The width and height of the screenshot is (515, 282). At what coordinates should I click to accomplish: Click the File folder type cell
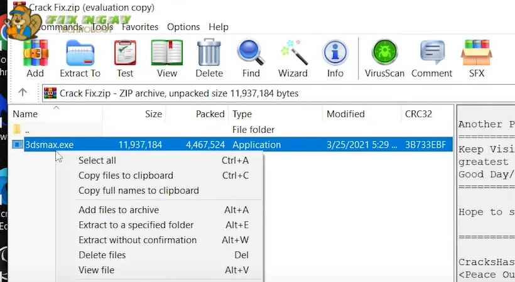pos(253,130)
